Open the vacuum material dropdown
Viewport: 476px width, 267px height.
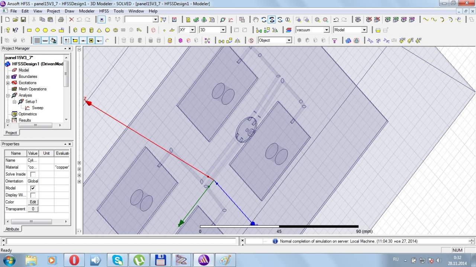pos(327,30)
